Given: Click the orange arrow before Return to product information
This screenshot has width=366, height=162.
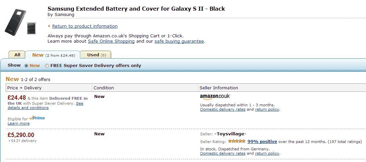Looking at the screenshot, I should tap(49, 26).
